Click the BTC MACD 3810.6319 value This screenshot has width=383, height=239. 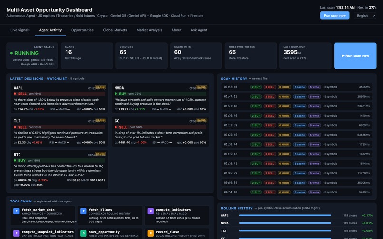click(97, 180)
